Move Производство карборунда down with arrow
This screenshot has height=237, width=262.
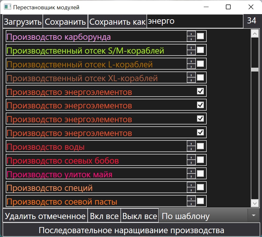(x=191, y=39)
